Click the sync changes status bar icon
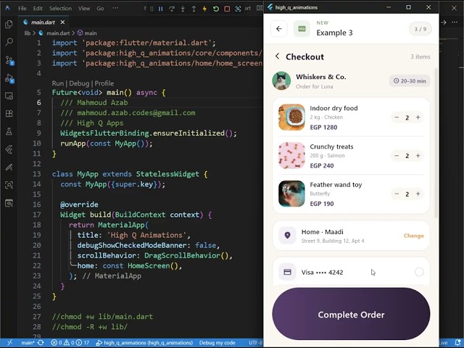464x348 pixels. point(41,343)
